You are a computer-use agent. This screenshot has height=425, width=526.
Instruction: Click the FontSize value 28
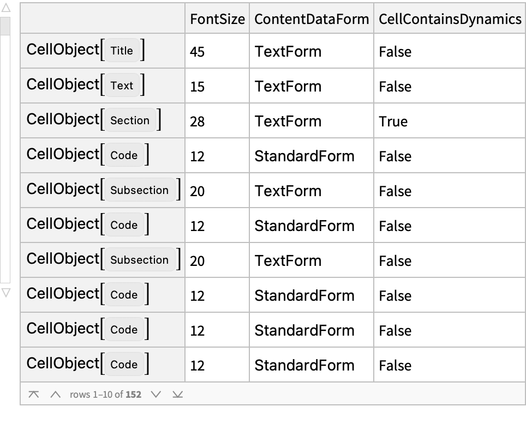click(198, 122)
